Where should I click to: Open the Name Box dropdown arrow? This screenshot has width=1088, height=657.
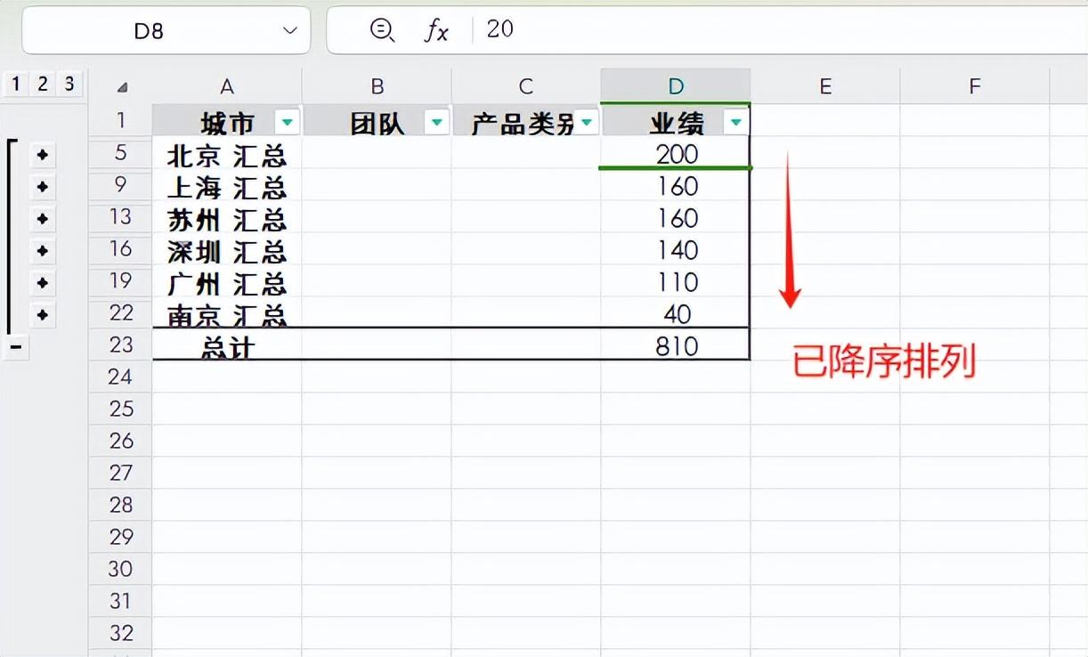(x=289, y=30)
